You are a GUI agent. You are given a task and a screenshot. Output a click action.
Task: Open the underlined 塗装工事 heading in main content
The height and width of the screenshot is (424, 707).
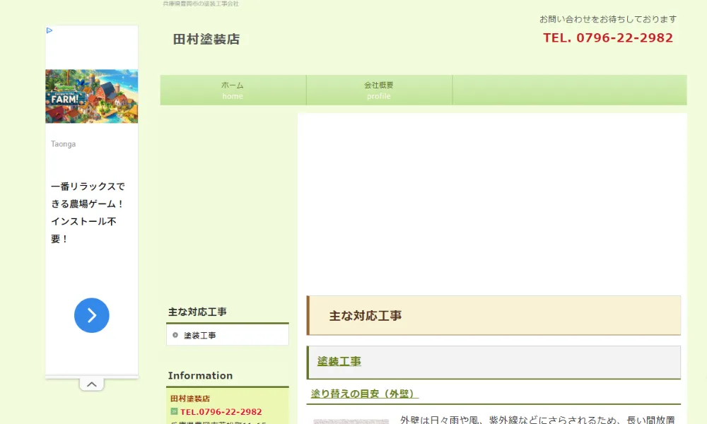pos(339,361)
